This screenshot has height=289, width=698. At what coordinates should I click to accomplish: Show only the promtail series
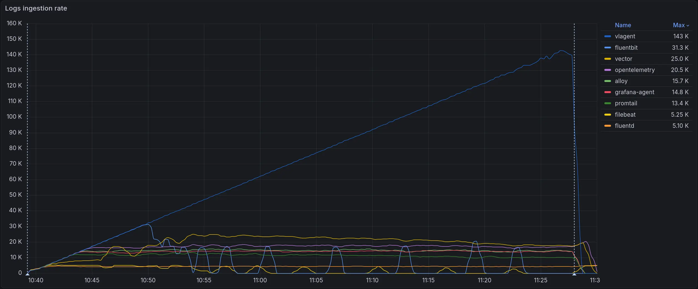point(626,103)
